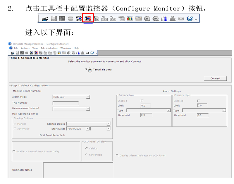This screenshot has width=234, height=184.
Task: Click the floppy disk save icon in enlarged toolbar
Action: coord(53,19)
